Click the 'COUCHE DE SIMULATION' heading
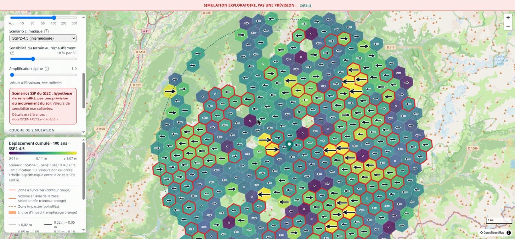This screenshot has height=239, width=515. (x=32, y=130)
